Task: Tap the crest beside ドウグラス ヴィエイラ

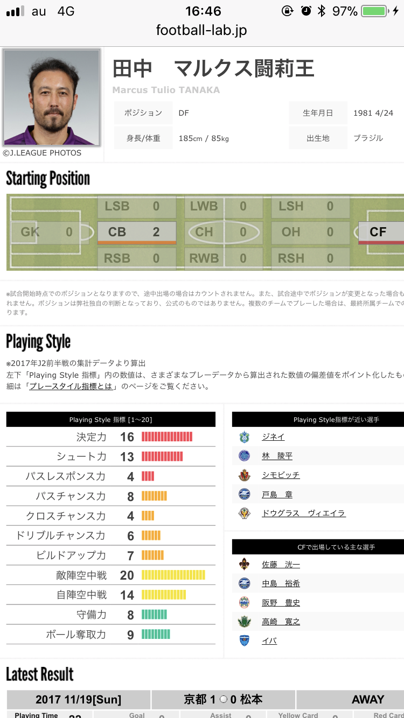Action: pos(245,513)
